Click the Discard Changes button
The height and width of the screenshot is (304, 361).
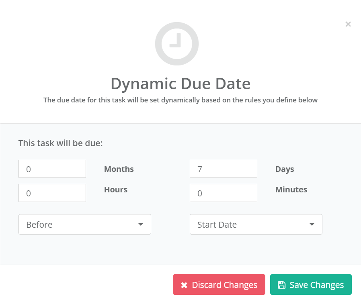[219, 284]
